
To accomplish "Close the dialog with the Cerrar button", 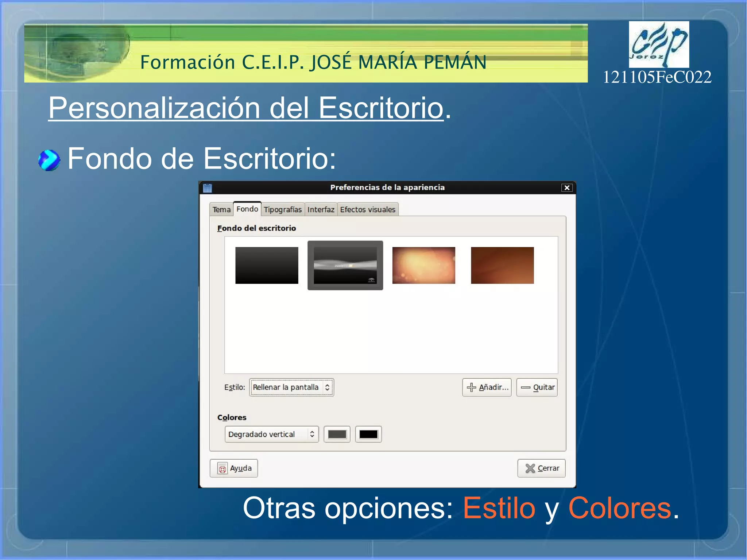I will pos(541,468).
